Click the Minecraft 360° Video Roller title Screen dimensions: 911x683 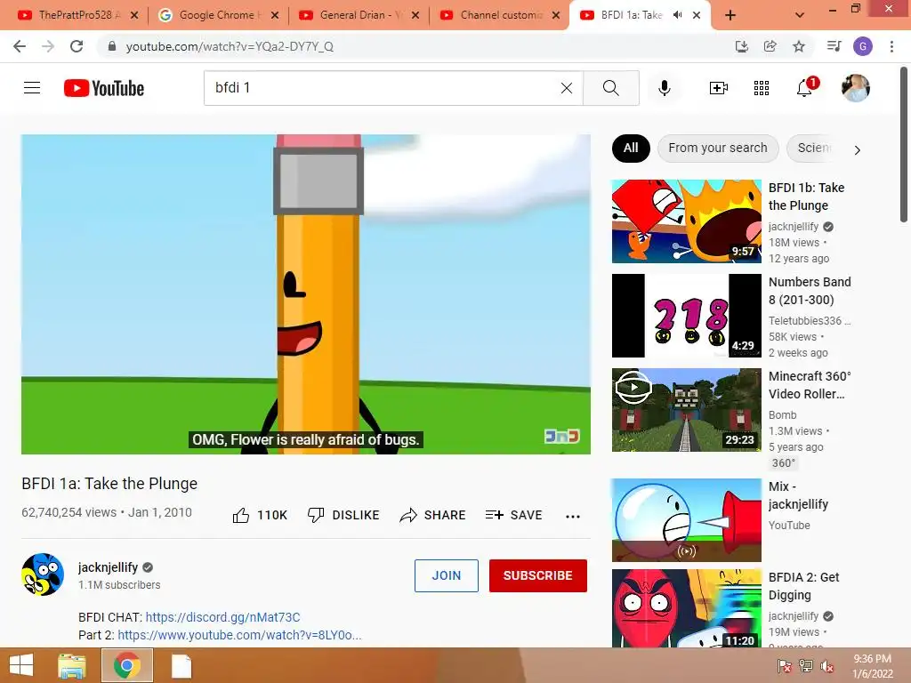coord(810,385)
